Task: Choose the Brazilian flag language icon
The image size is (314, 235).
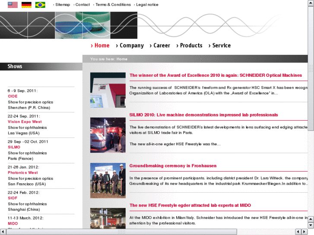Action: 40,5
